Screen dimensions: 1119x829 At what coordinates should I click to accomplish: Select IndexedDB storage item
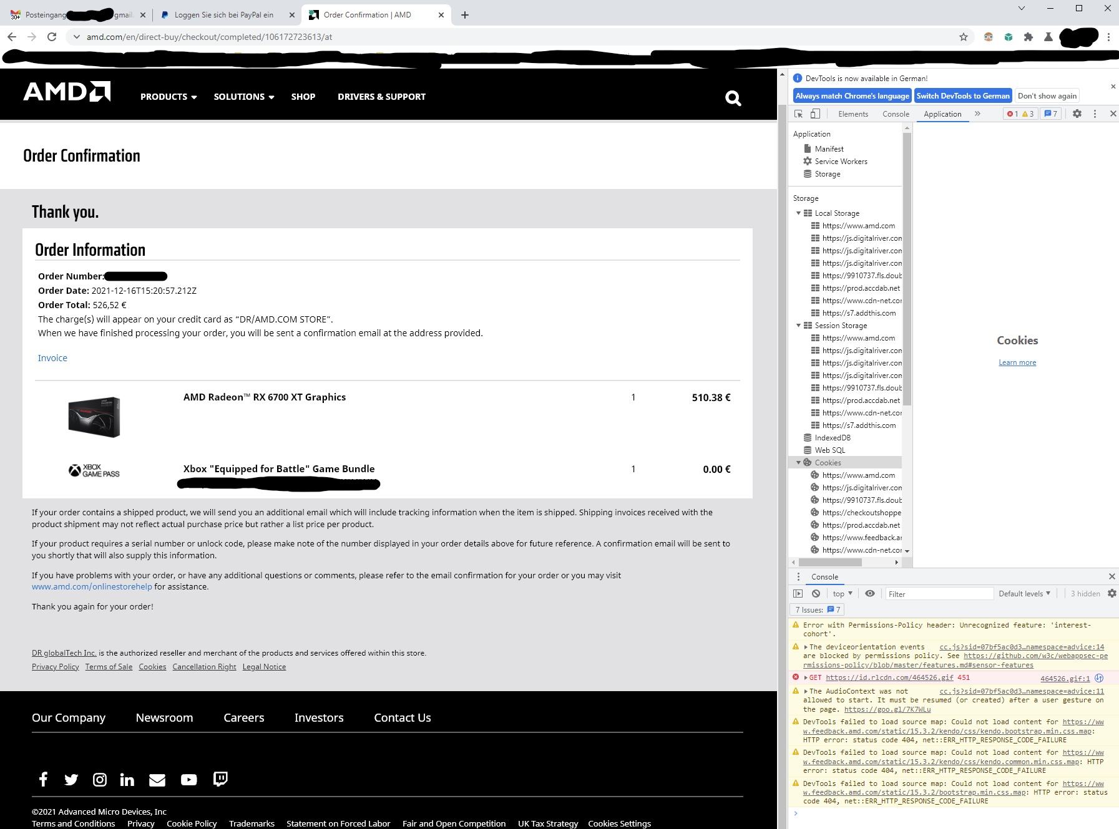click(x=833, y=438)
